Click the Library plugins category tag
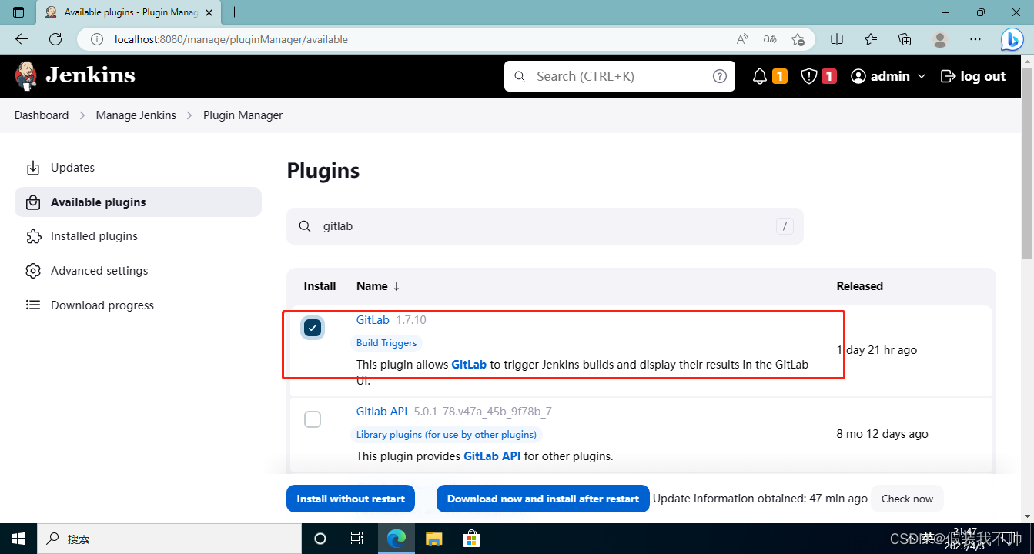 click(447, 435)
